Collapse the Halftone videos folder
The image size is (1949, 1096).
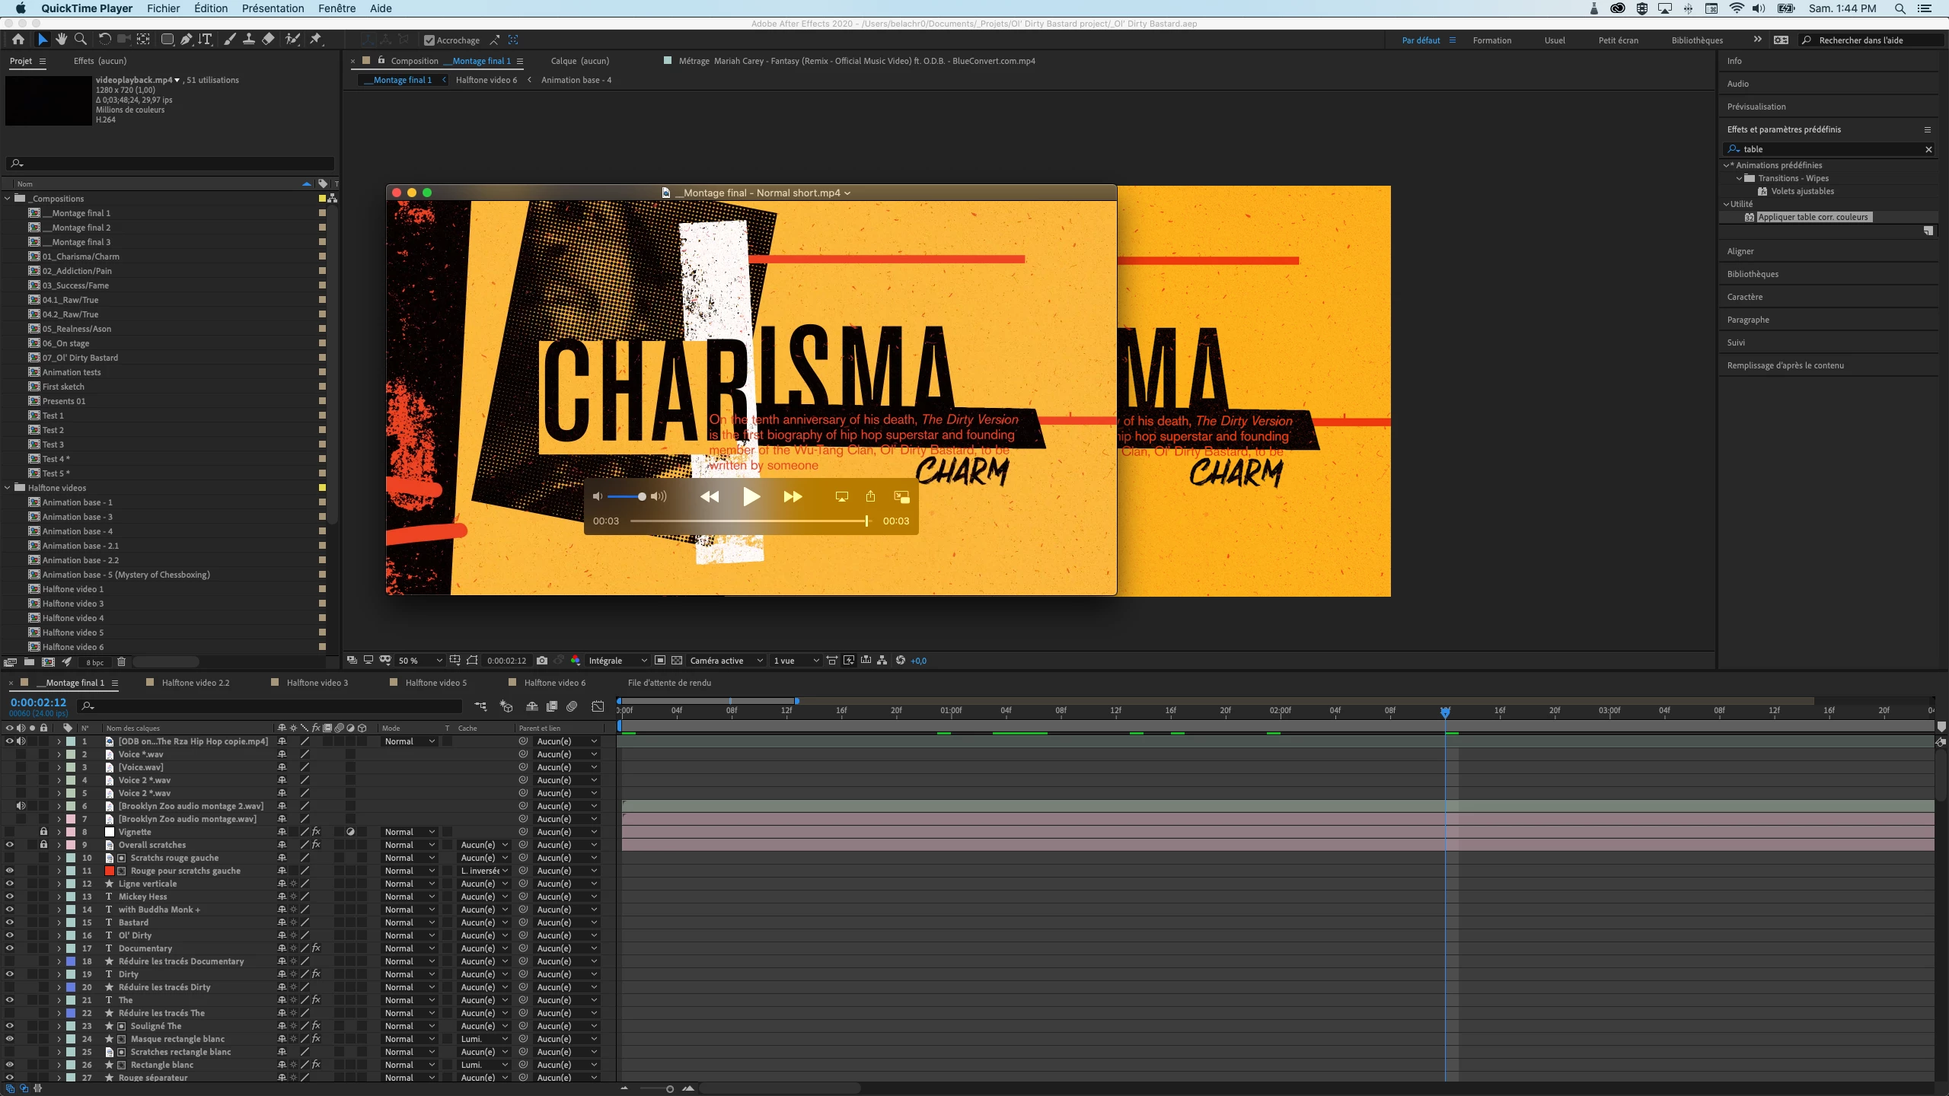[x=8, y=488]
